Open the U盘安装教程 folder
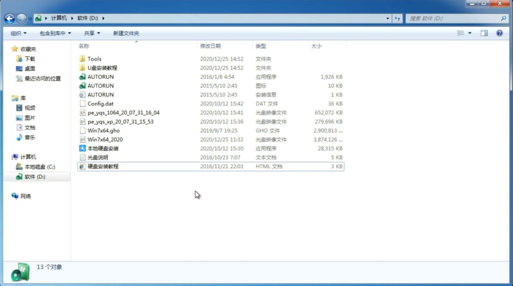Screen dimensions: 513x286 coord(102,68)
